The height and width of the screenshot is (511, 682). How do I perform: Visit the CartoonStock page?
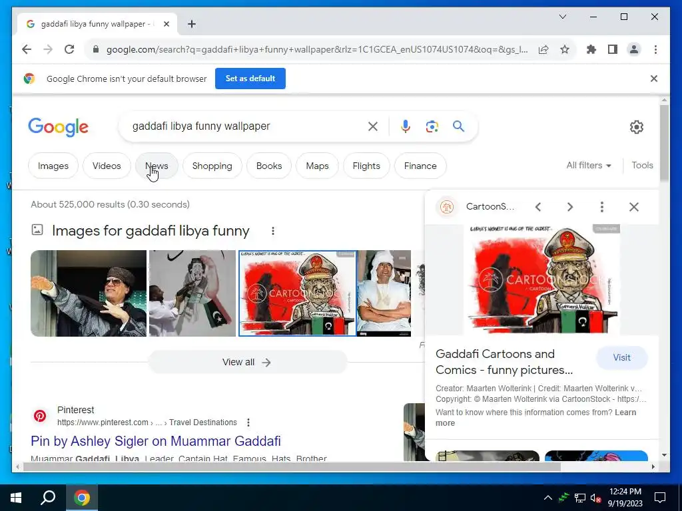[621, 357]
